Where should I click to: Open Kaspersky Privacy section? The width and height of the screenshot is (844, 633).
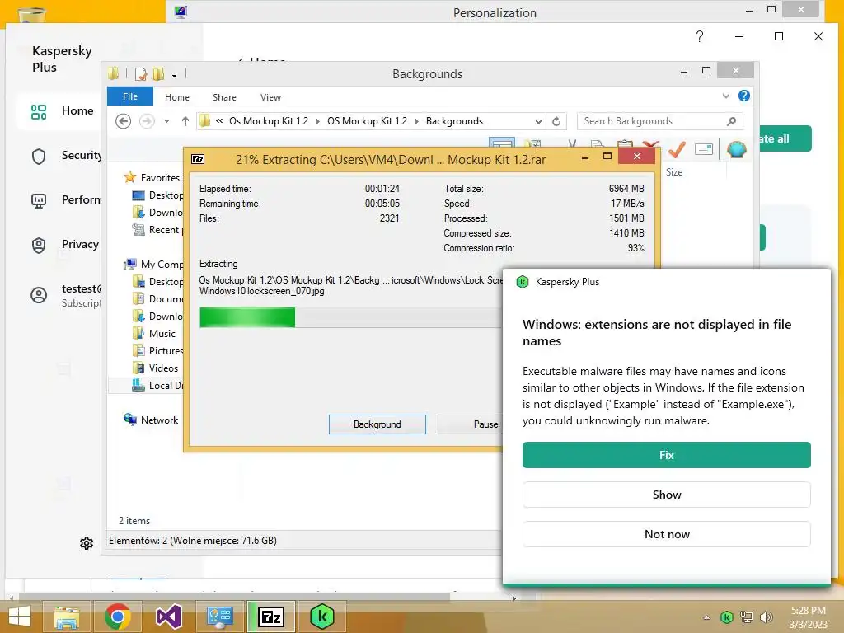pyautogui.click(x=64, y=245)
